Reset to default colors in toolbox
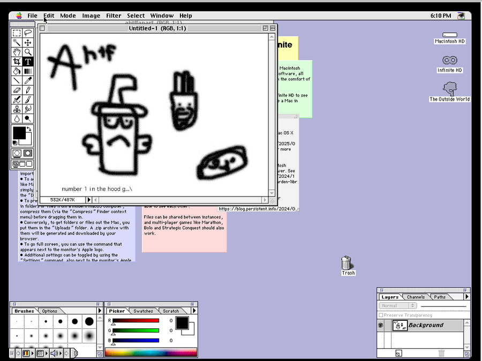Image resolution: width=482 pixels, height=361 pixels. point(15,142)
